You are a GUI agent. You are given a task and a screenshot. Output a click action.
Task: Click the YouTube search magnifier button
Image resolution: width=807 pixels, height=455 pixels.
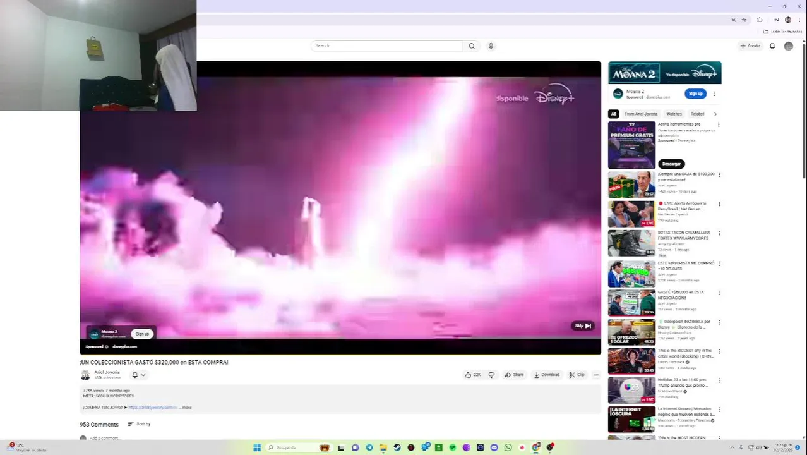471,46
